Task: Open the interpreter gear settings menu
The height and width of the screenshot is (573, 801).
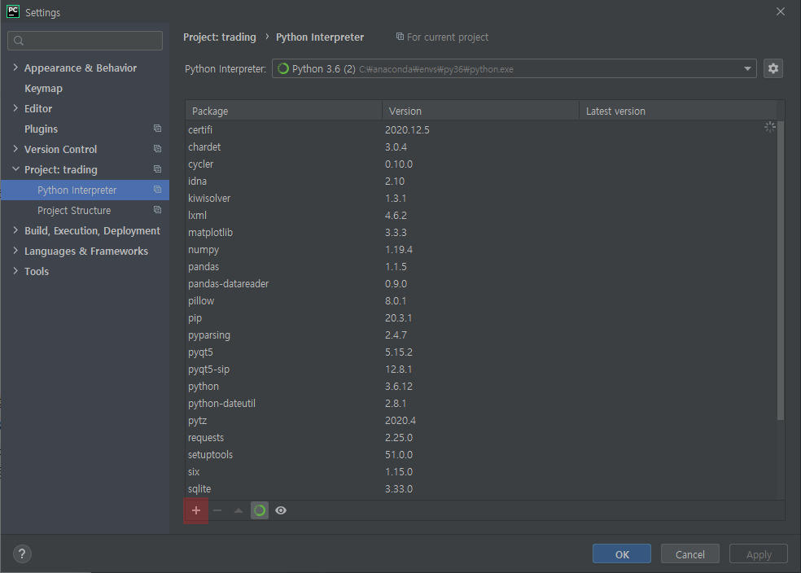Action: 773,68
